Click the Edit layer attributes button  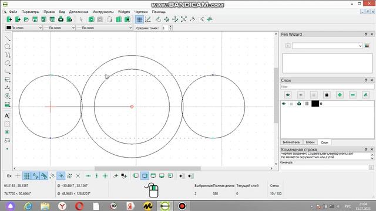tap(365, 95)
